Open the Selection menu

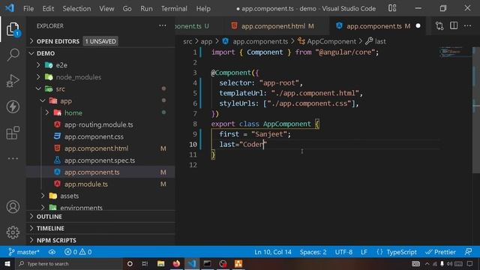pyautogui.click(x=76, y=8)
